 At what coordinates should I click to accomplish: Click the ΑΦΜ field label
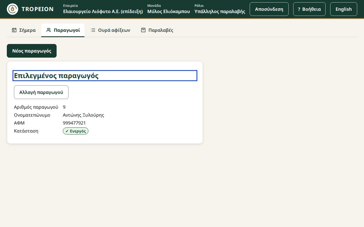click(x=19, y=123)
